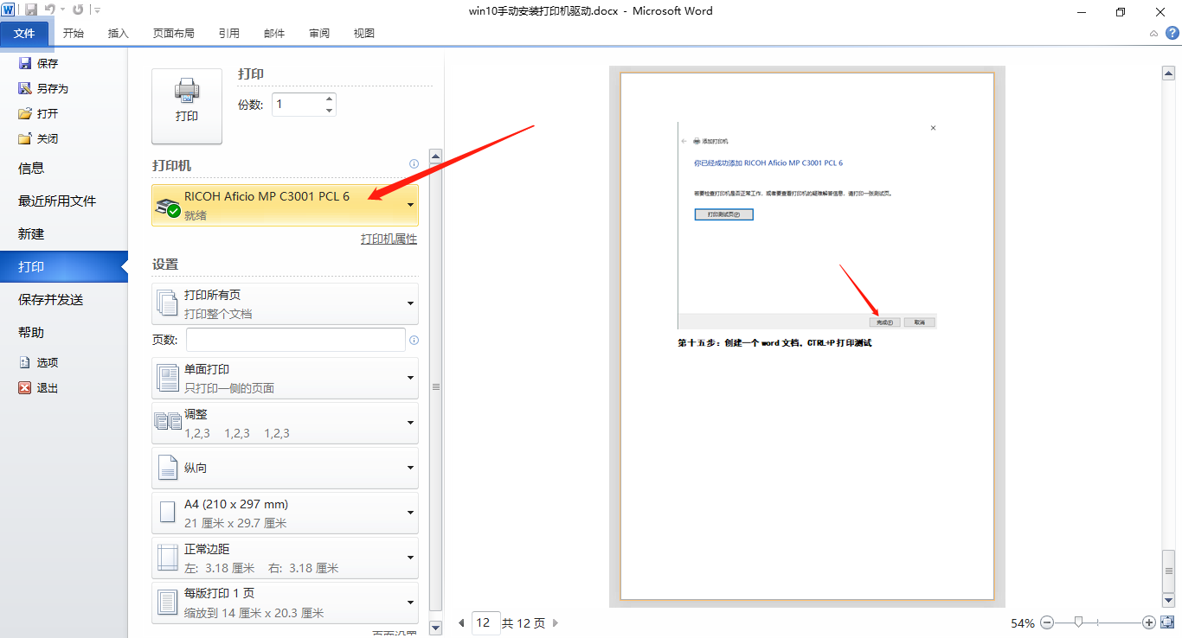Click the zoom out minus button
This screenshot has width=1182, height=638.
(x=1047, y=622)
